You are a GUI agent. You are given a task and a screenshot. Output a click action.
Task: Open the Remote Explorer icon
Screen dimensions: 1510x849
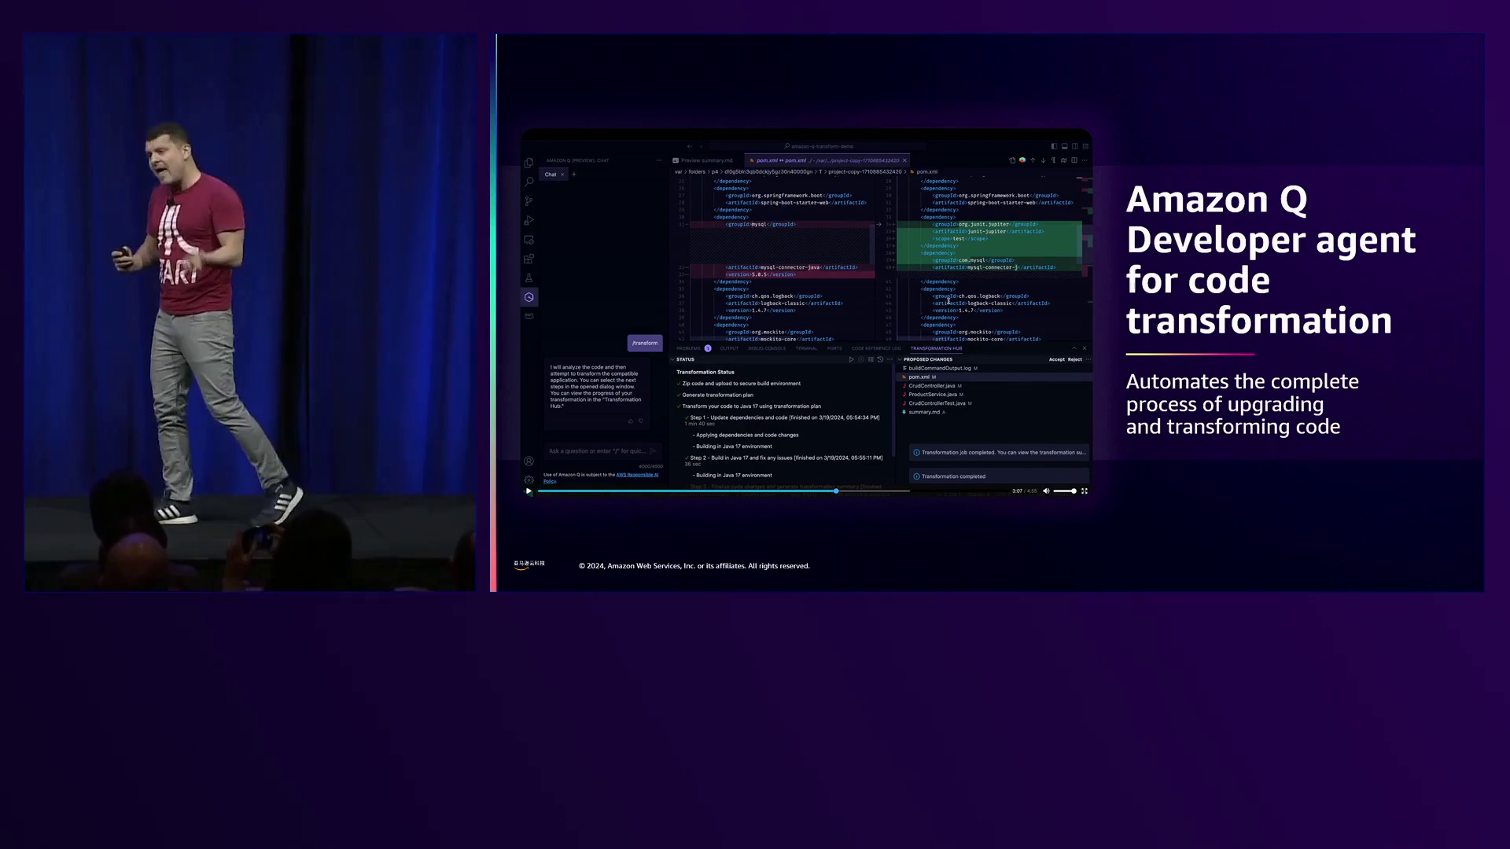click(528, 240)
